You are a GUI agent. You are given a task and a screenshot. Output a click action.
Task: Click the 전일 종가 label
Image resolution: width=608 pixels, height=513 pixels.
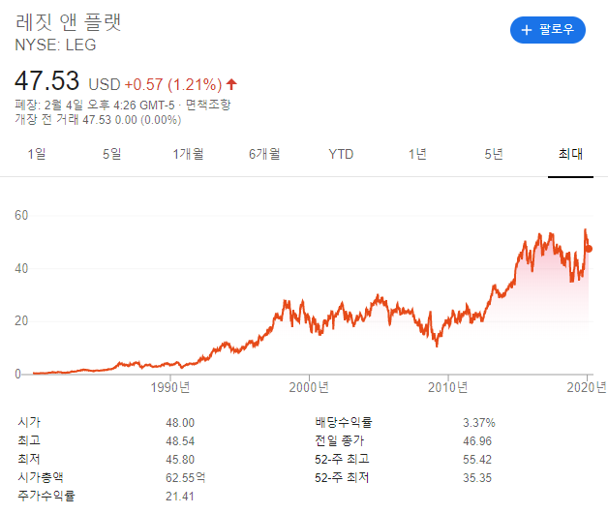click(340, 440)
